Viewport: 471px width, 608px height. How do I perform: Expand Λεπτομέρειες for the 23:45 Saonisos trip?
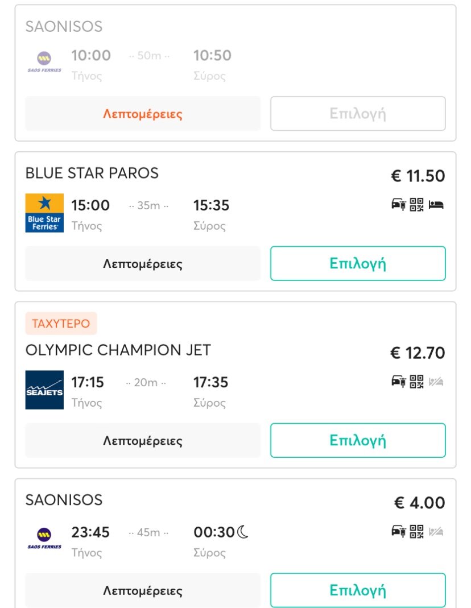[143, 590]
